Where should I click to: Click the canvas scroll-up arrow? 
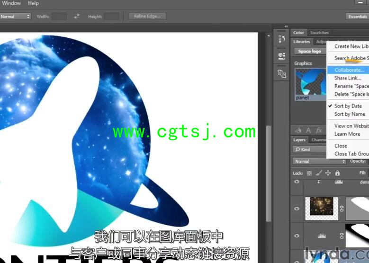coord(269,36)
